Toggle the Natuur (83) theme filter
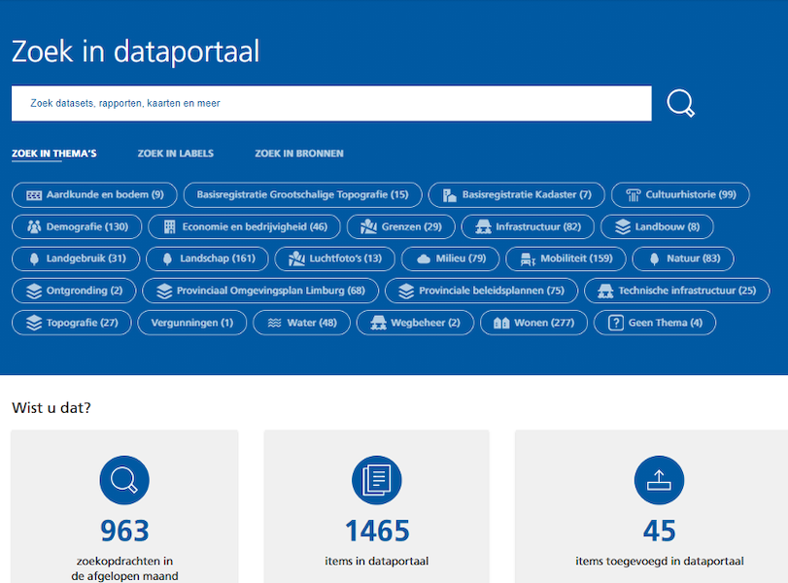Screen dimensions: 788x583 pyautogui.click(x=682, y=258)
